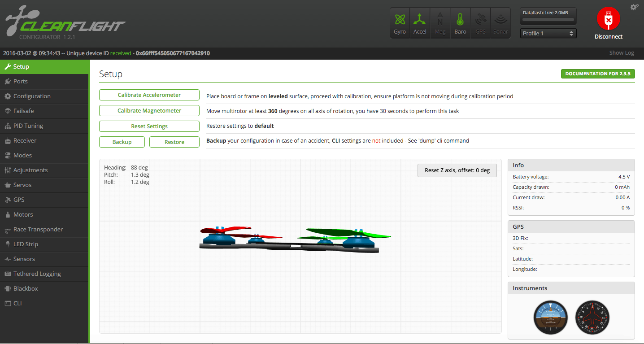This screenshot has width=644, height=344.
Task: Open the CLI tab
Action: click(x=17, y=303)
